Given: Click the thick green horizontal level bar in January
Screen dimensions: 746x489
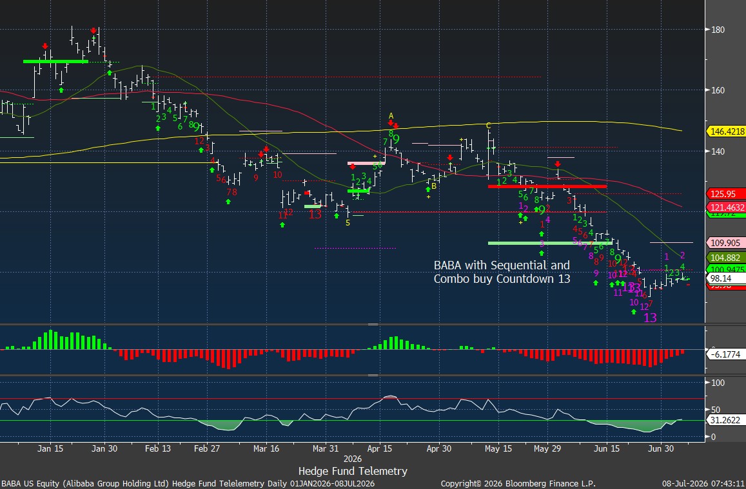Looking at the screenshot, I should point(55,61).
